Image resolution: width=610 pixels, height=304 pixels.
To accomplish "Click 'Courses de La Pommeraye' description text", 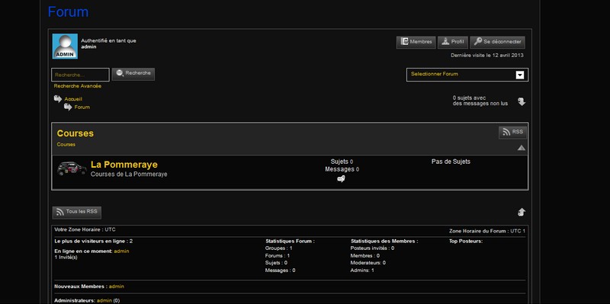I will (129, 174).
